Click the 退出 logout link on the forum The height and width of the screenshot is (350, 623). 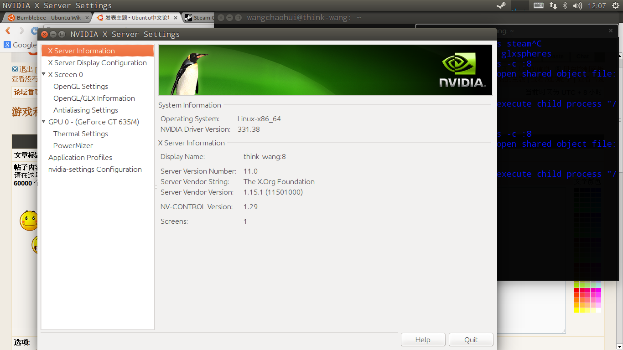26,69
